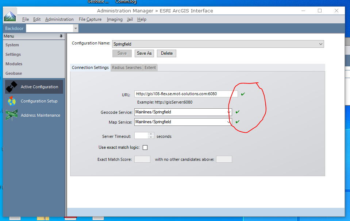
Task: Click the Backdoor text input box
Action: [50, 28]
